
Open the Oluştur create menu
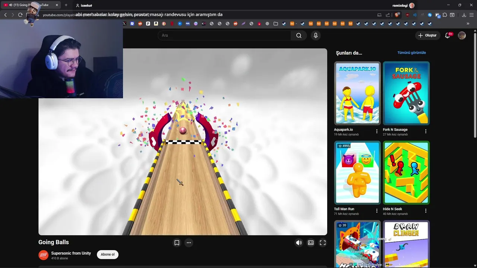[x=427, y=35]
